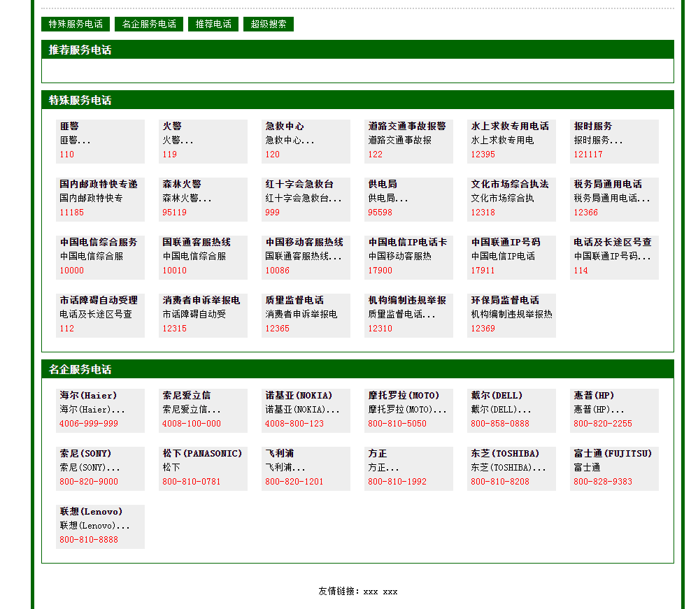Open the 报时服务 entry title
This screenshot has width=698, height=609.
pyautogui.click(x=593, y=127)
